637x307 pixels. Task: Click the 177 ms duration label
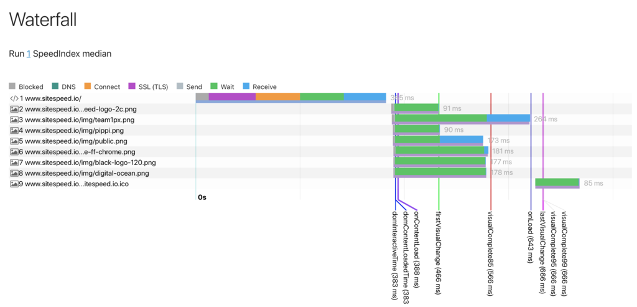coord(501,162)
